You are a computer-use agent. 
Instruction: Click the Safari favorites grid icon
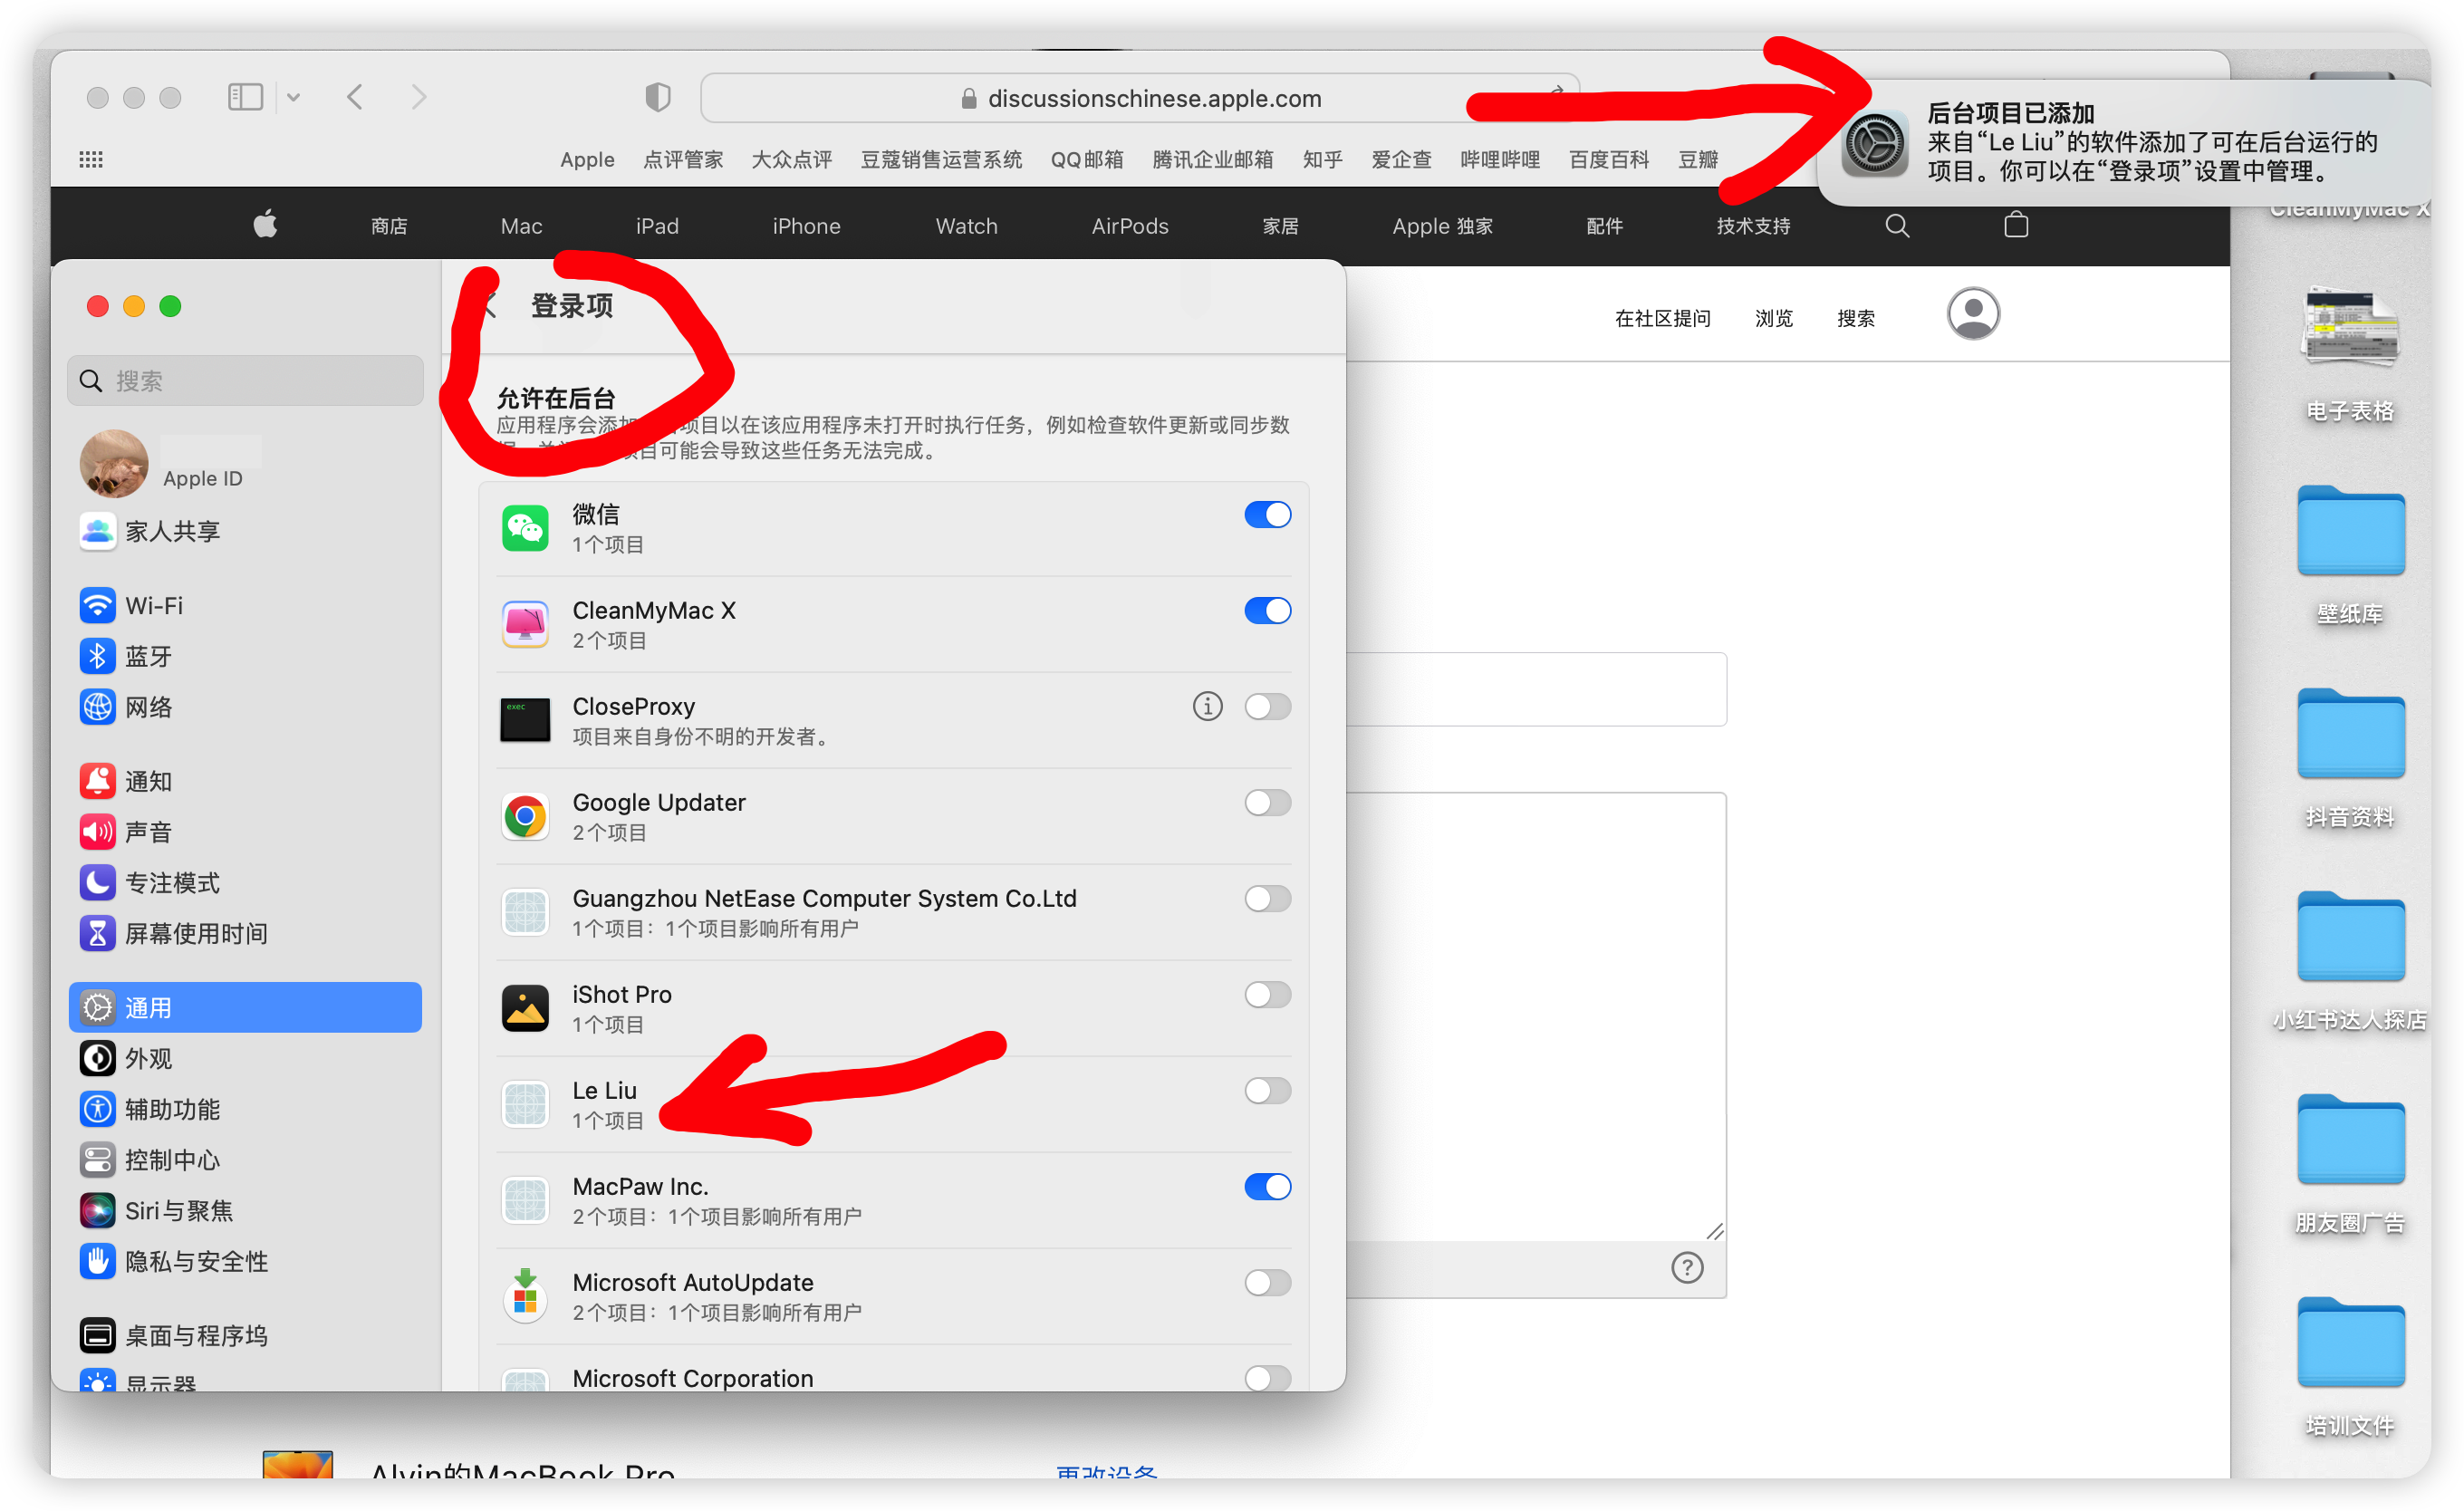[x=91, y=160]
